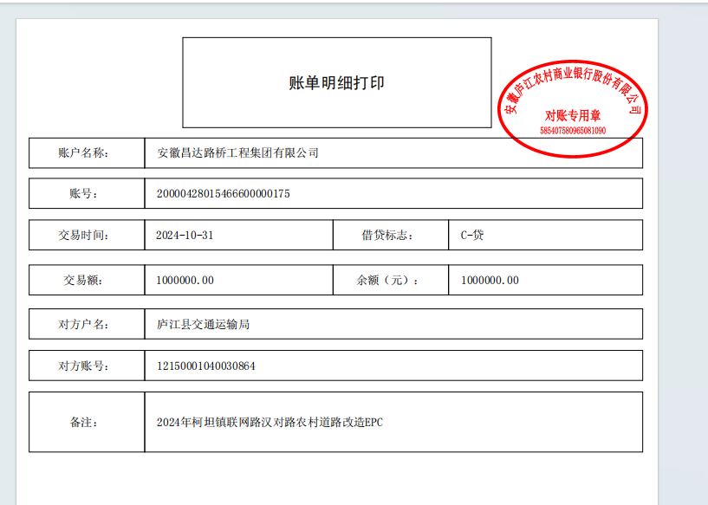
Task: Click the 借贷标志 label cell
Action: [x=390, y=235]
